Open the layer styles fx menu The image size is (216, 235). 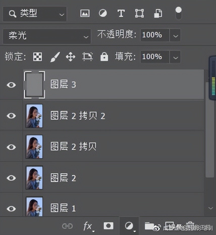(x=88, y=226)
